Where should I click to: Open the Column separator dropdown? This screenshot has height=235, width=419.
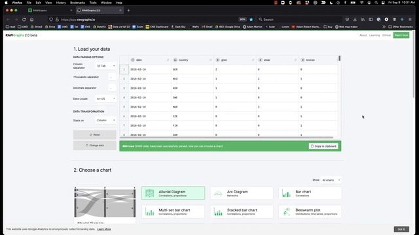tap(106, 66)
